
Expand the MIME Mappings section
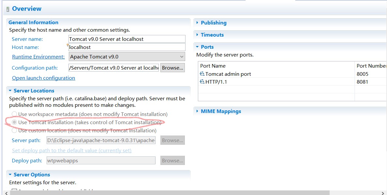click(197, 111)
